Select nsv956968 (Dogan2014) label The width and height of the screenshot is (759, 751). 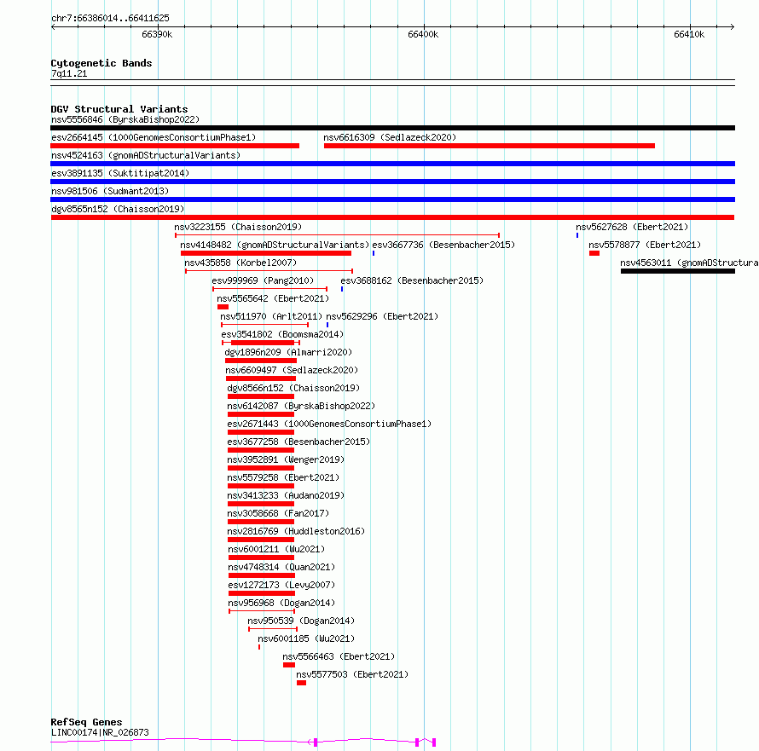pos(281,603)
